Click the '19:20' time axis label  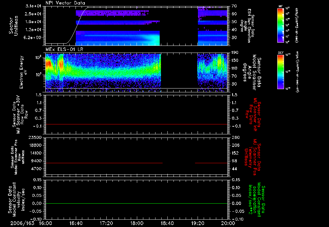click(198, 223)
